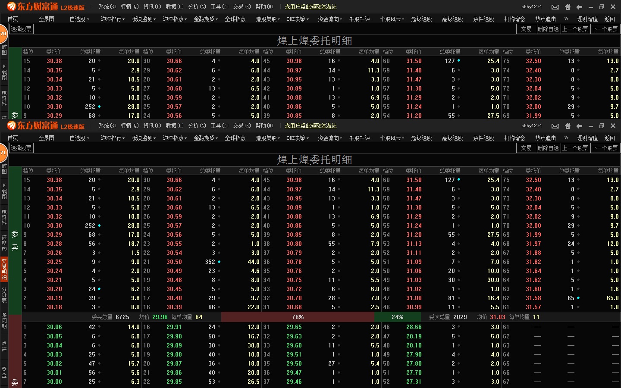Screen dimensions: 621x388
Task: Open 千股千评 in lower window toolbar
Action: 359,138
